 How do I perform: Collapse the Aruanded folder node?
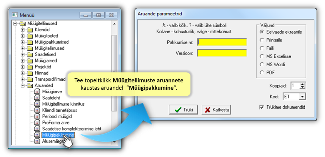[x=22, y=85]
